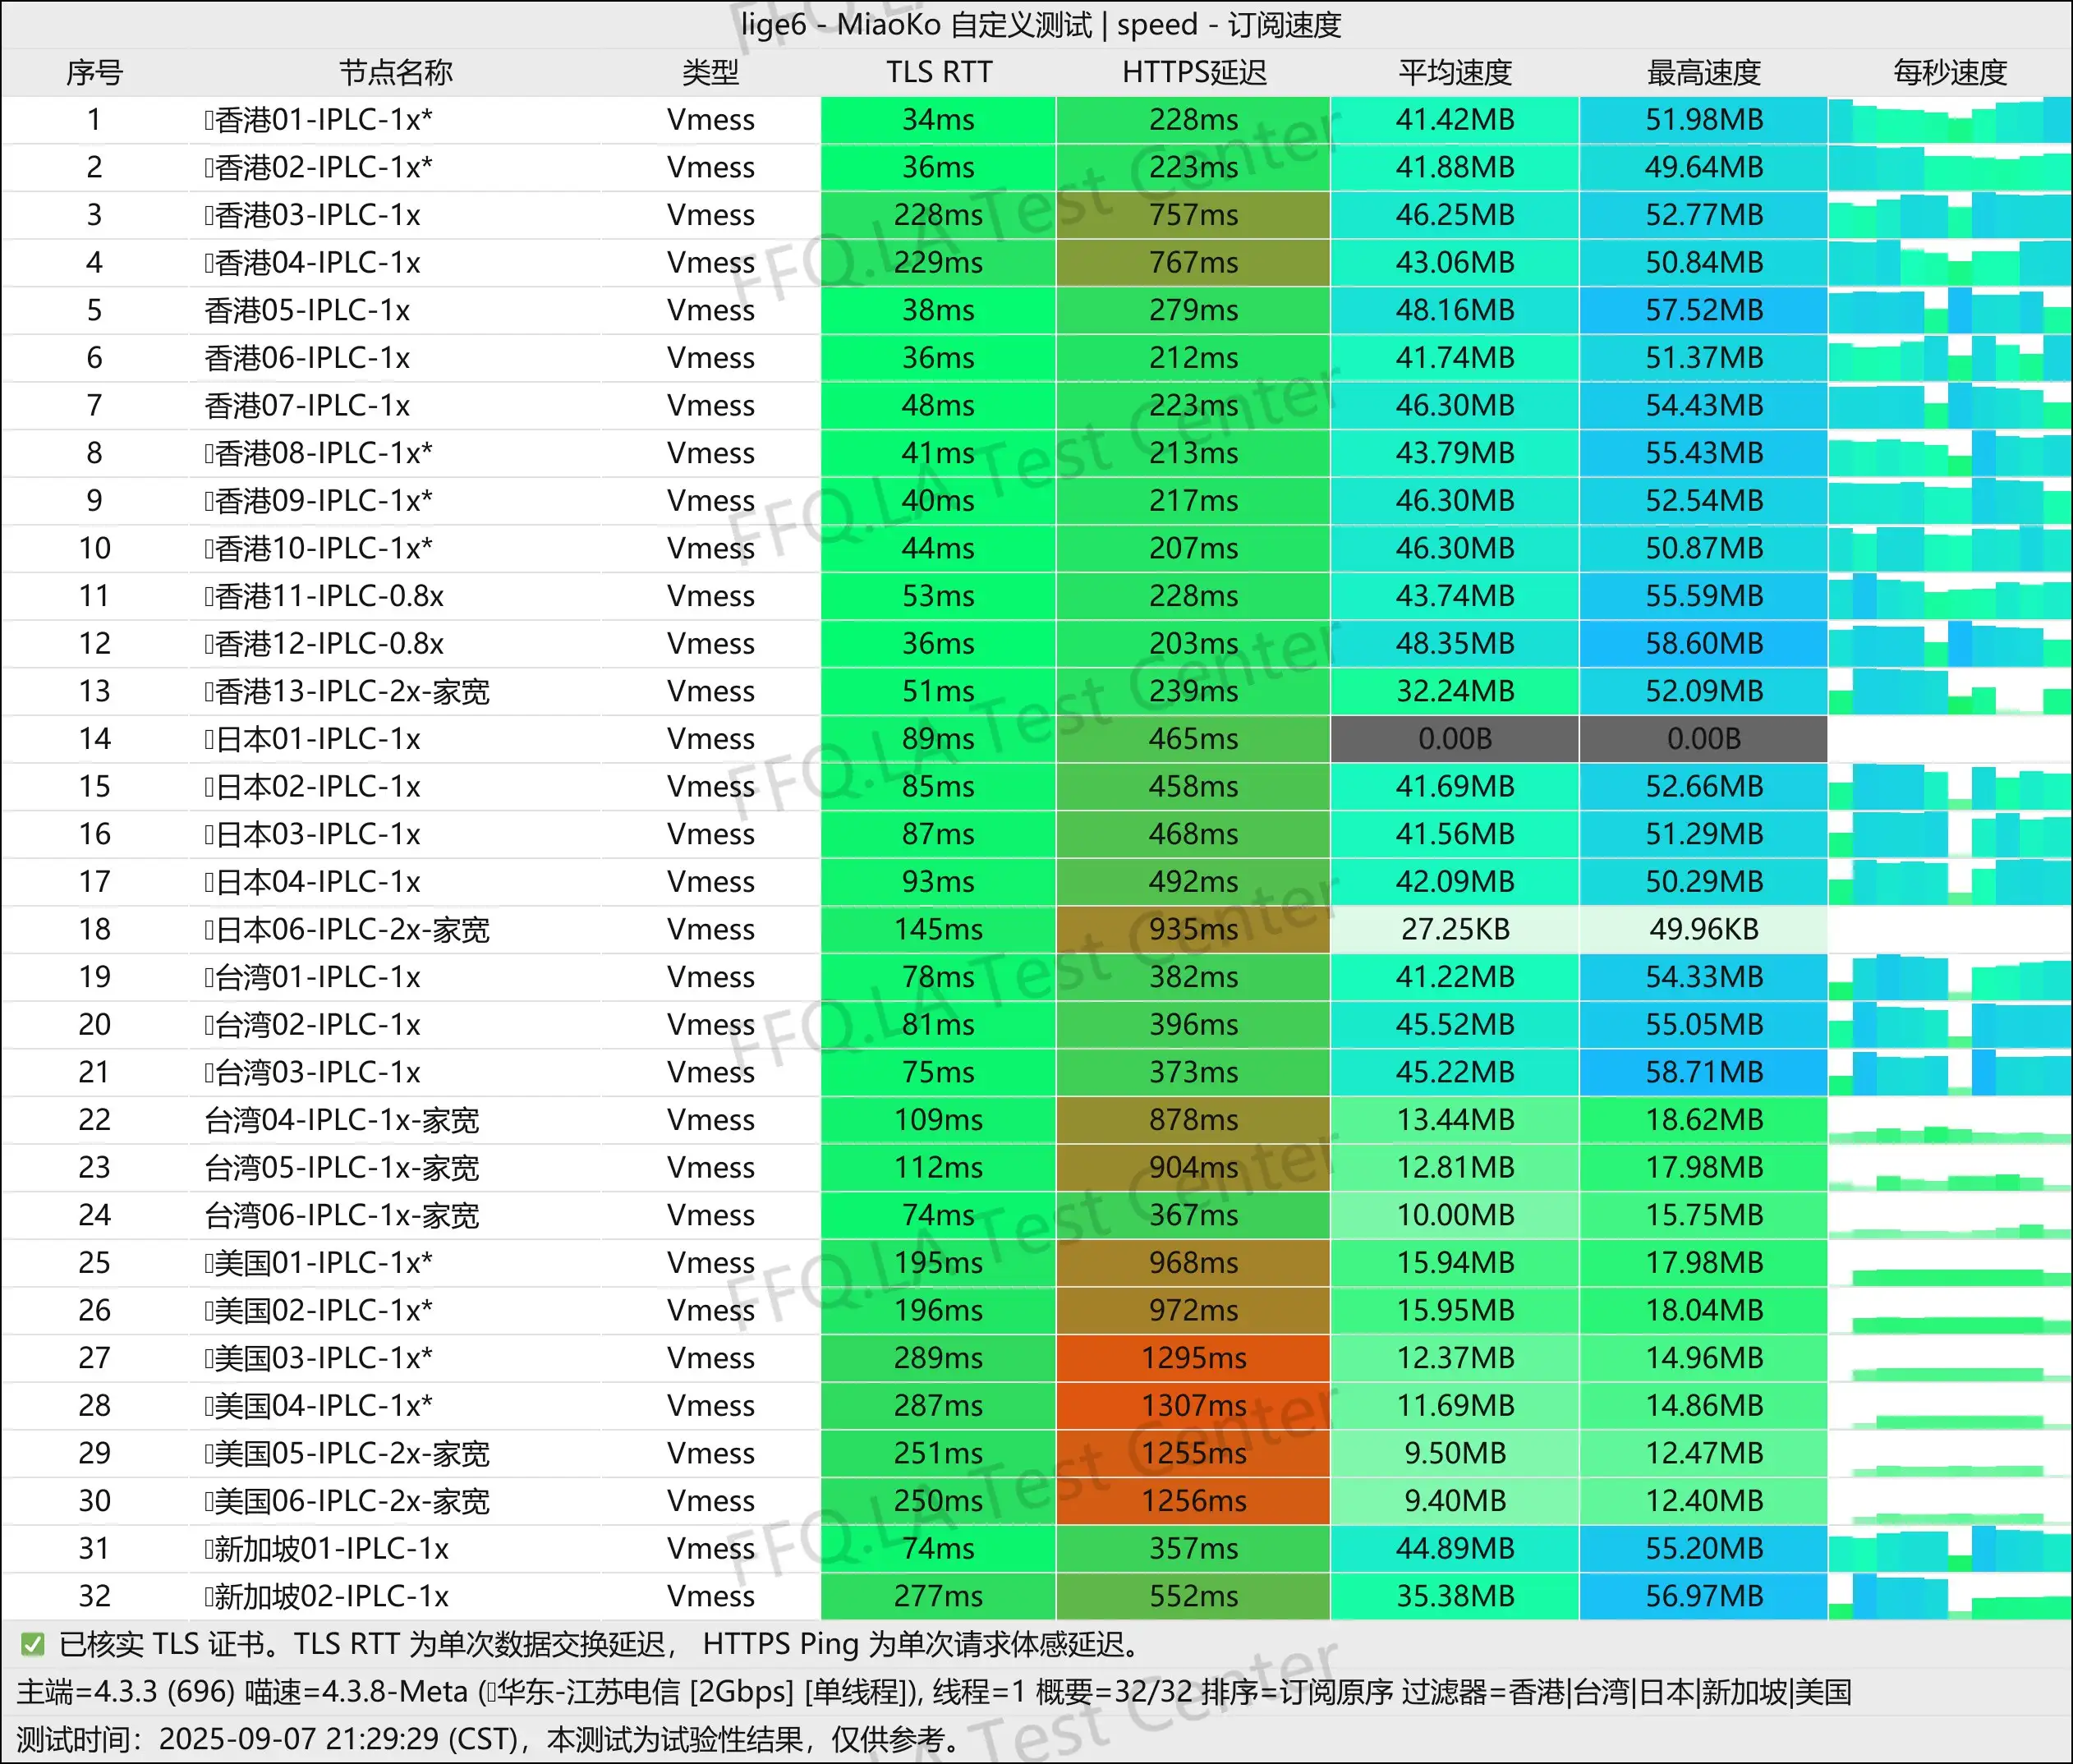Select node 日本04-IPLC-1x
This screenshot has width=2073, height=1764.
[x=312, y=882]
